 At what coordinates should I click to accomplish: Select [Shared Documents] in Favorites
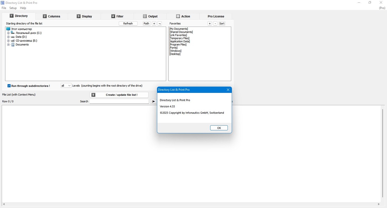click(181, 32)
